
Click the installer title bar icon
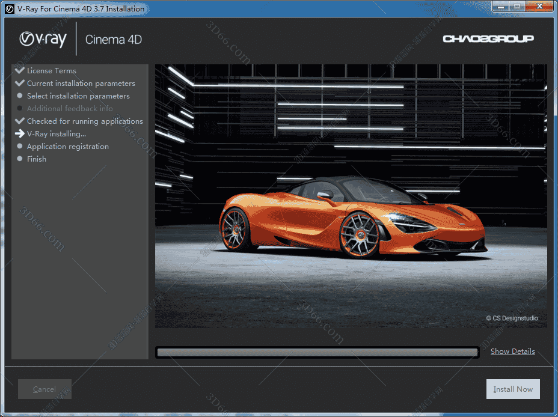(9, 8)
